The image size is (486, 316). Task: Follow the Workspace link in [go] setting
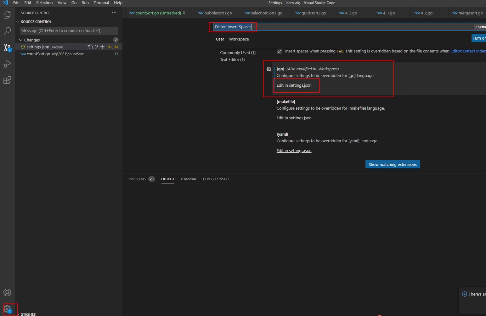click(328, 69)
